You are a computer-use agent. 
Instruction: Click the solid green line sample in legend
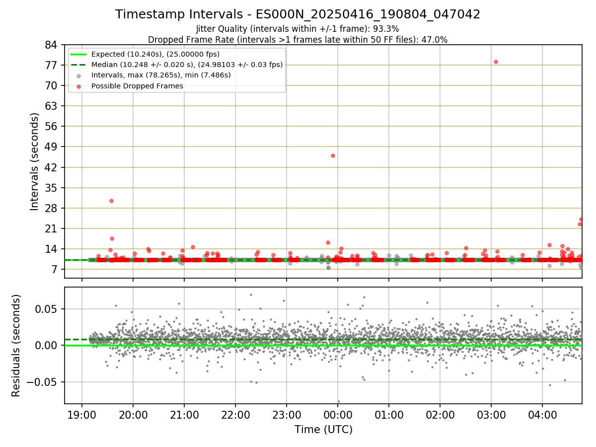[79, 54]
